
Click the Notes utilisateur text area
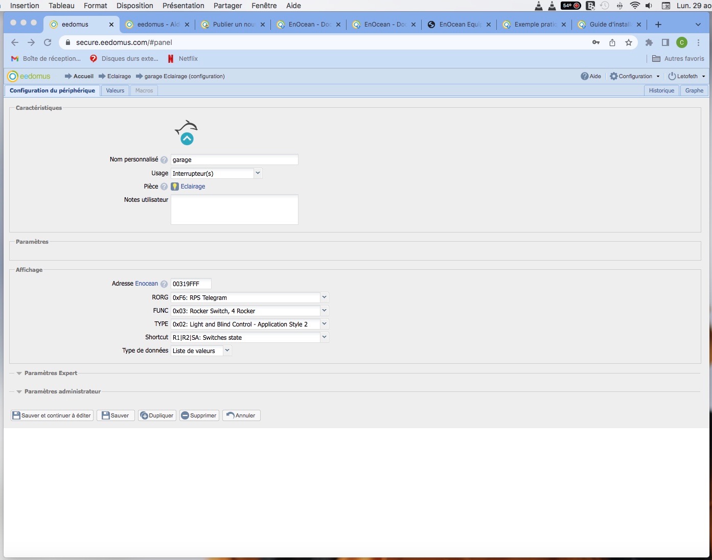click(234, 209)
